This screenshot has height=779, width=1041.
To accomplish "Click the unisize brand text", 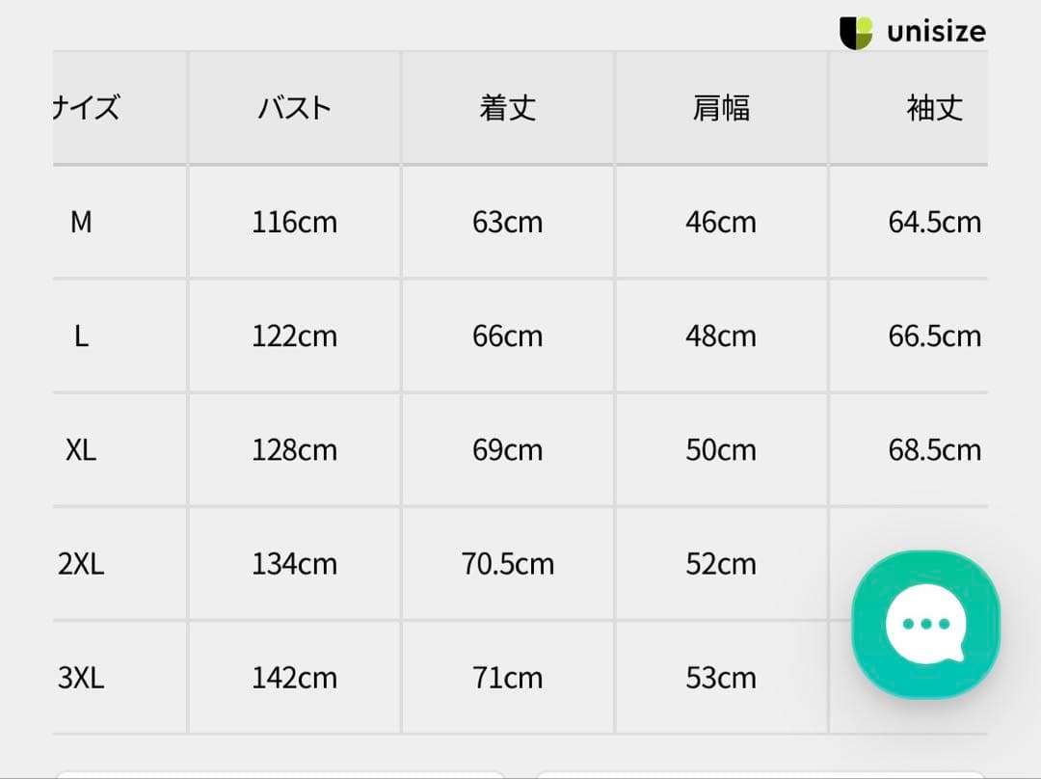I will click(x=936, y=33).
